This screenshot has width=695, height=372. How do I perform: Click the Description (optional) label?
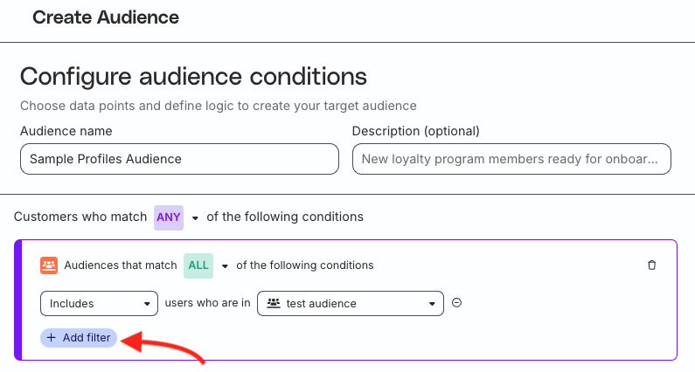415,131
